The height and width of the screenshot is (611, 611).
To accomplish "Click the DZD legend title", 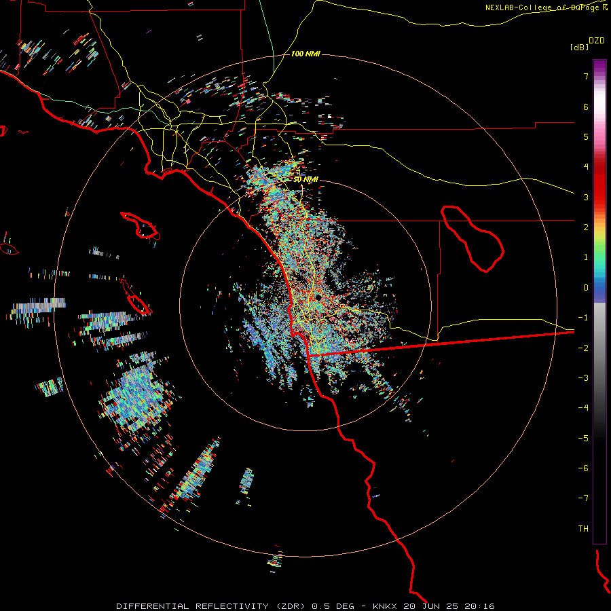I will pos(597,41).
